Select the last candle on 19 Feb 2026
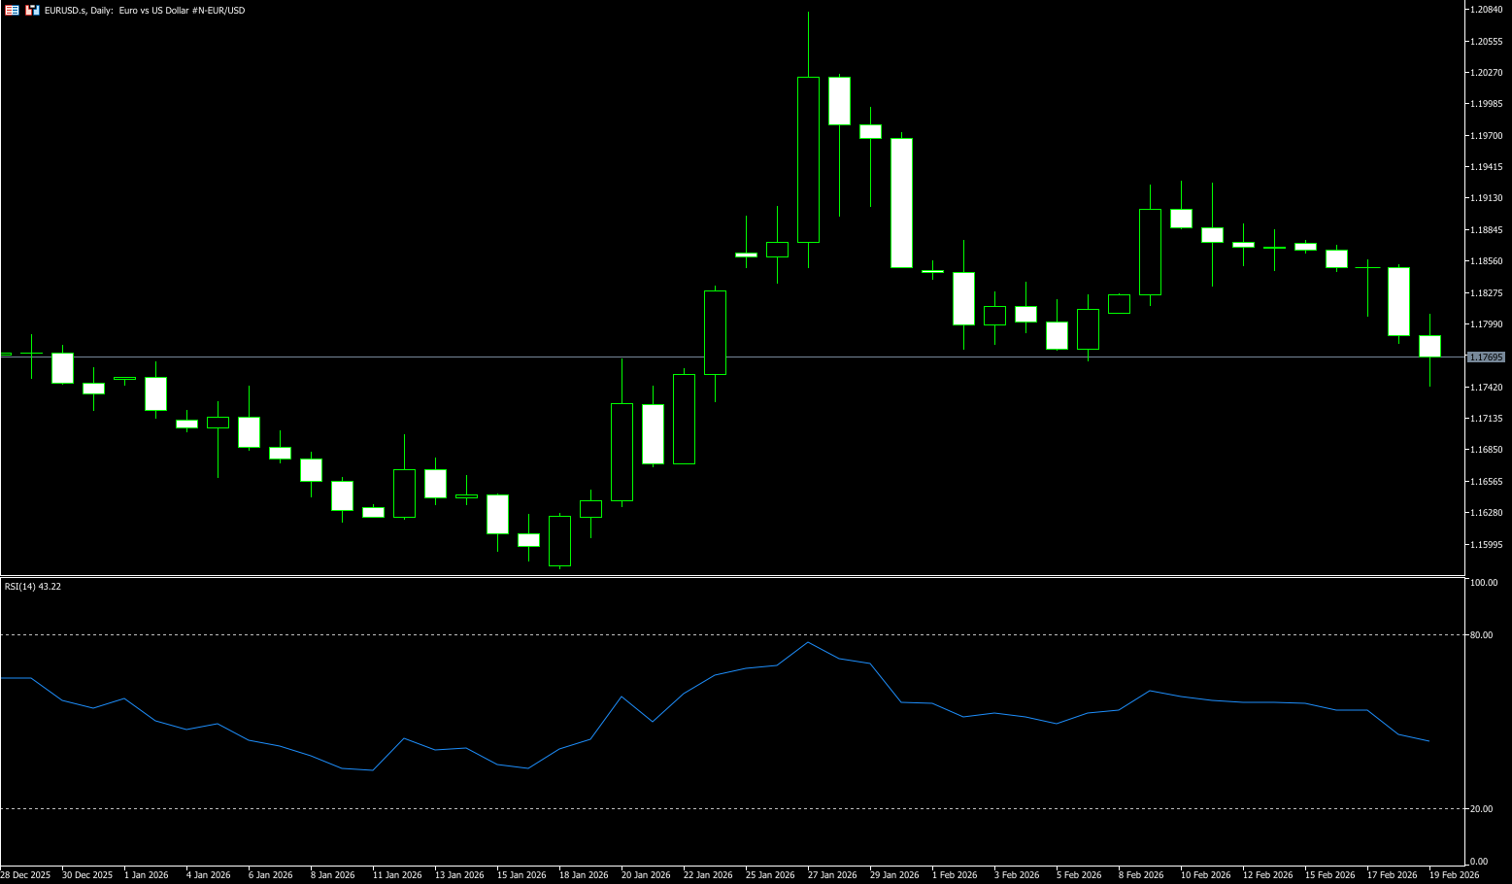This screenshot has height=884, width=1512. pos(1429,346)
